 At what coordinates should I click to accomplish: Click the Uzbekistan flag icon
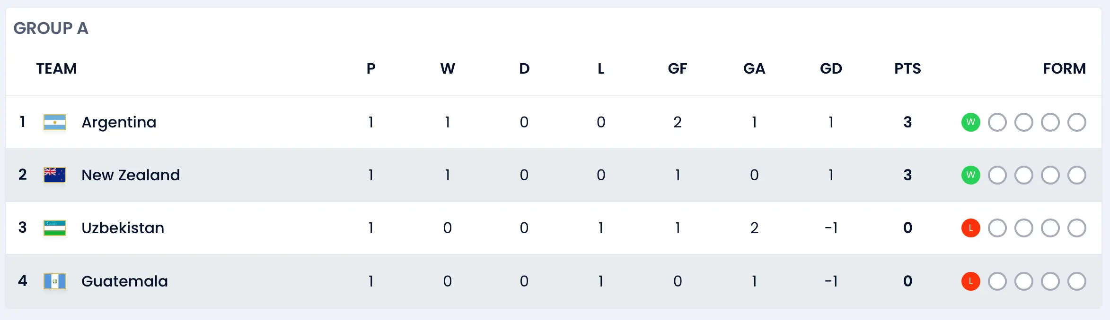click(55, 228)
